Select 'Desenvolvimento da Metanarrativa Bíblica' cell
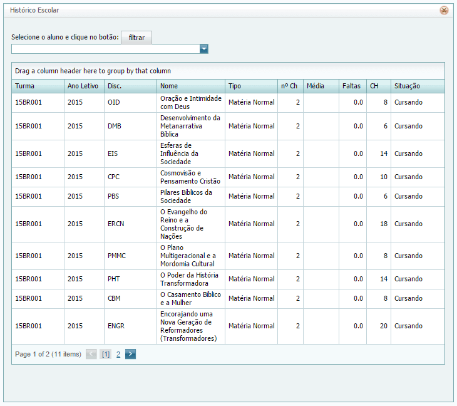The image size is (457, 406). tap(191, 126)
